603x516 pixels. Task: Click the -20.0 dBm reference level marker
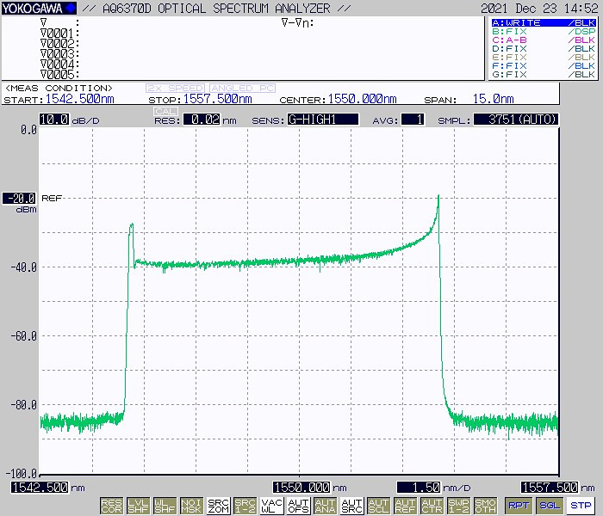coord(19,198)
